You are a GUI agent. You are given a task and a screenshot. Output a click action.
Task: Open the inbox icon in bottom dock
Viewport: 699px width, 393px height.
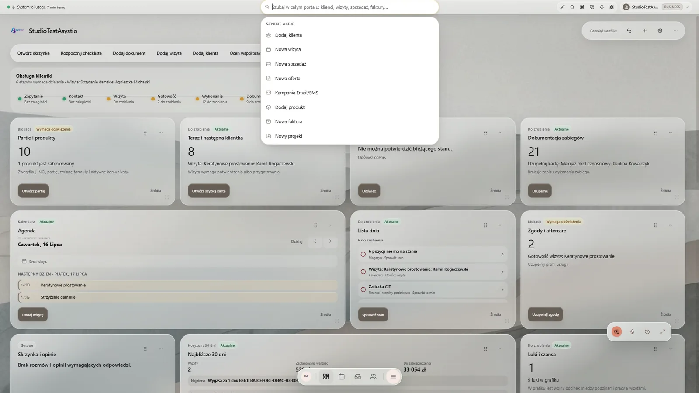point(357,376)
